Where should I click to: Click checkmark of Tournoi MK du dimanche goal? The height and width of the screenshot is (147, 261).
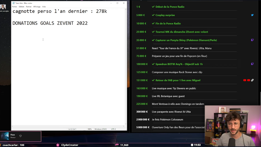point(153,32)
